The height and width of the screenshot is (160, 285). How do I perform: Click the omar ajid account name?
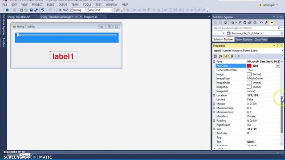[x=269, y=5]
